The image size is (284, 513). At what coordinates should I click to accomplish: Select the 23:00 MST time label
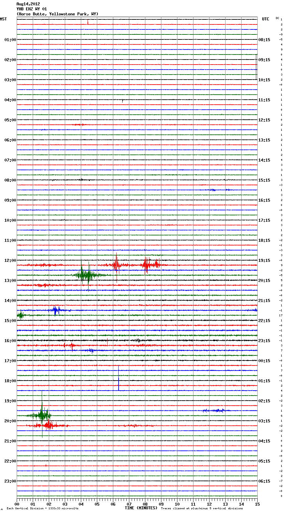pos(10,481)
